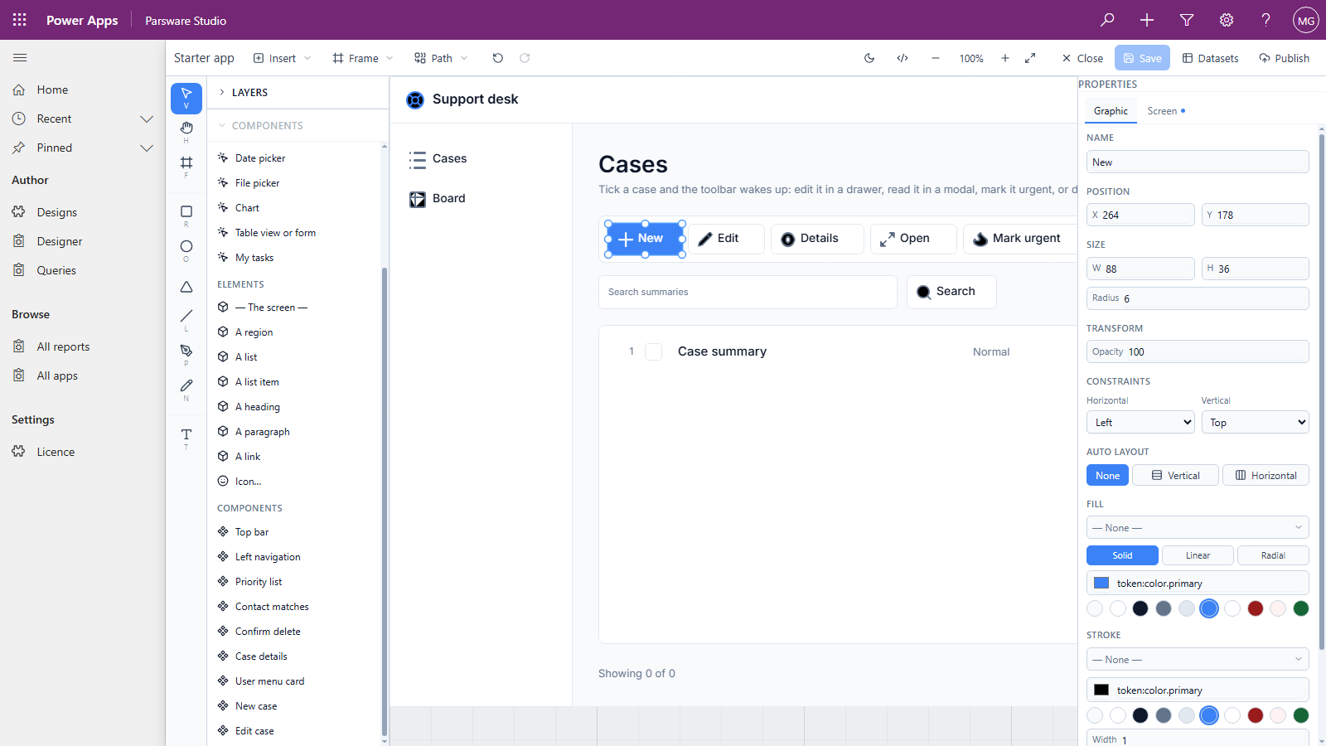
Task: Set auto layout to None
Action: (x=1107, y=475)
